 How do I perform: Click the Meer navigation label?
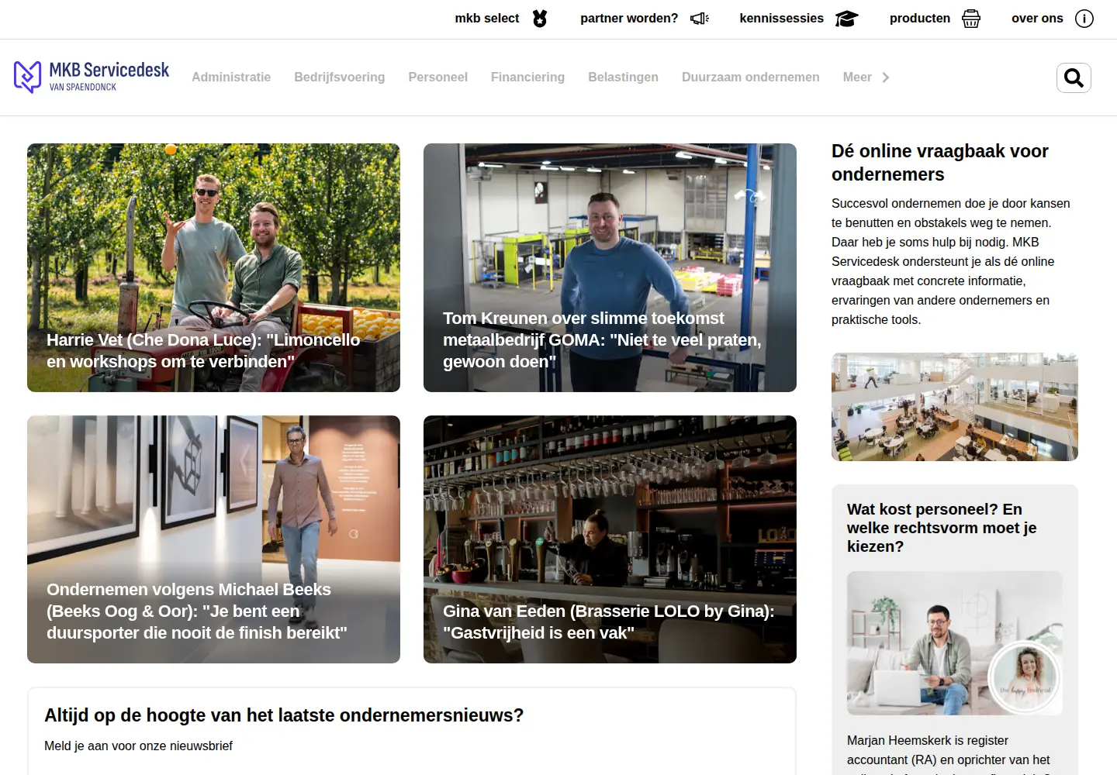point(857,77)
